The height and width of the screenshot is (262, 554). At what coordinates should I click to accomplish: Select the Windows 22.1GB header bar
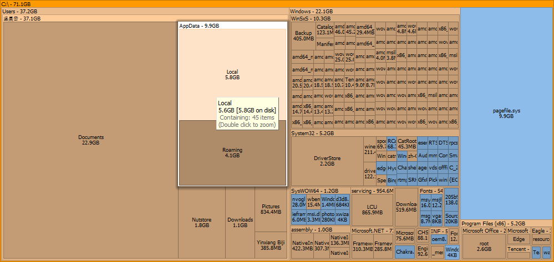[x=311, y=11]
